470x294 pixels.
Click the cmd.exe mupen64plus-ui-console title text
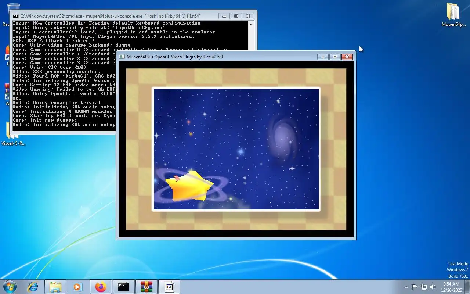tap(111, 16)
